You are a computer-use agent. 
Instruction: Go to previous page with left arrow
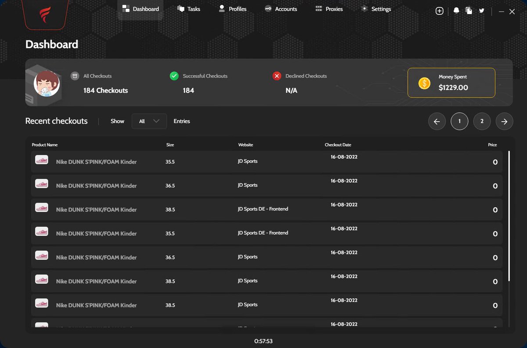(437, 122)
